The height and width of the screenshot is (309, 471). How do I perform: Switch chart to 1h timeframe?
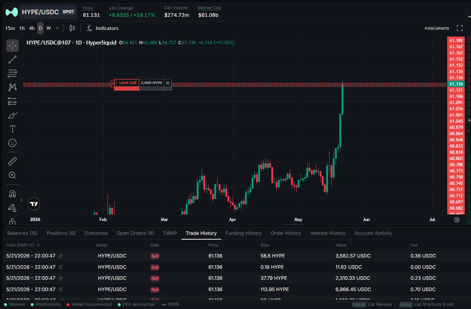tap(22, 28)
